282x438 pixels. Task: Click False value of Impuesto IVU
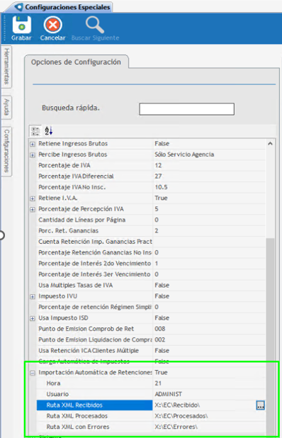click(162, 296)
